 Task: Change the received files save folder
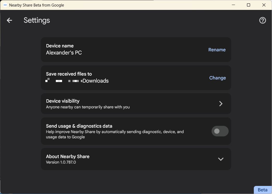pyautogui.click(x=217, y=78)
